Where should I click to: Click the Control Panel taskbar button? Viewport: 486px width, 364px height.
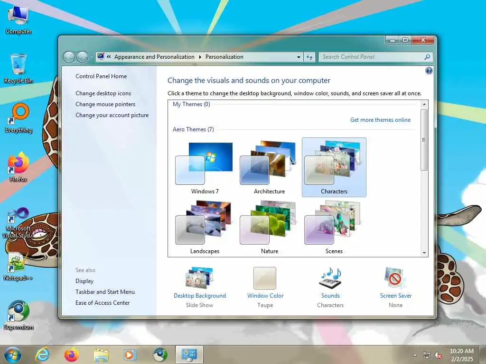pyautogui.click(x=189, y=355)
